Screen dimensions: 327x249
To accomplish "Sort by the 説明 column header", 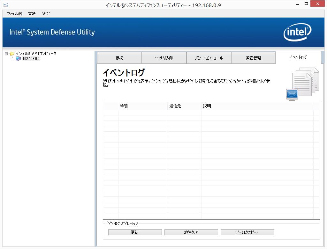I will (257, 106).
